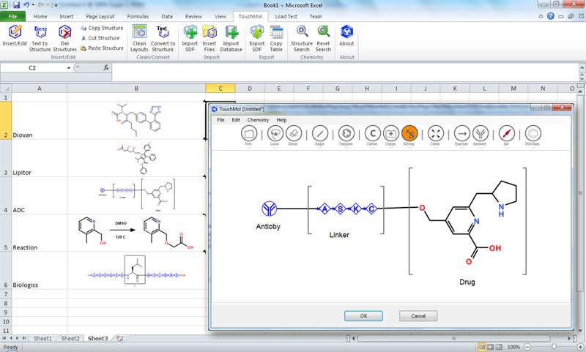Open the Template tool in TouchMol
The image size is (586, 352).
(346, 133)
